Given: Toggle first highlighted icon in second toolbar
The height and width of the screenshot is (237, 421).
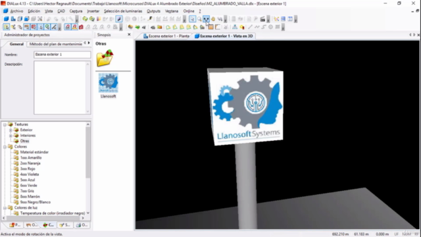Looking at the screenshot, I should 6,27.
